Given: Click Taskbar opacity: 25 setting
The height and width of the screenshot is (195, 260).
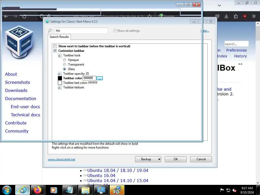Looking at the screenshot, I should [76, 74].
